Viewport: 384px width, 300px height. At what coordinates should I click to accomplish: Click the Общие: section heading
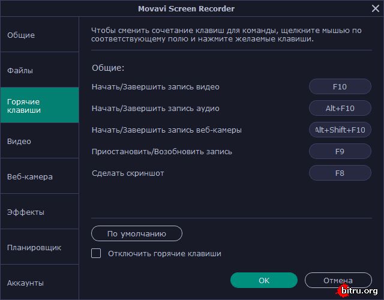click(108, 68)
